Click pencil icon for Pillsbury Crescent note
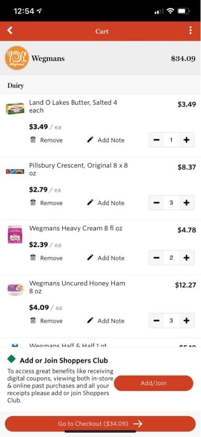Viewport: 201px width, 437px height. click(90, 203)
